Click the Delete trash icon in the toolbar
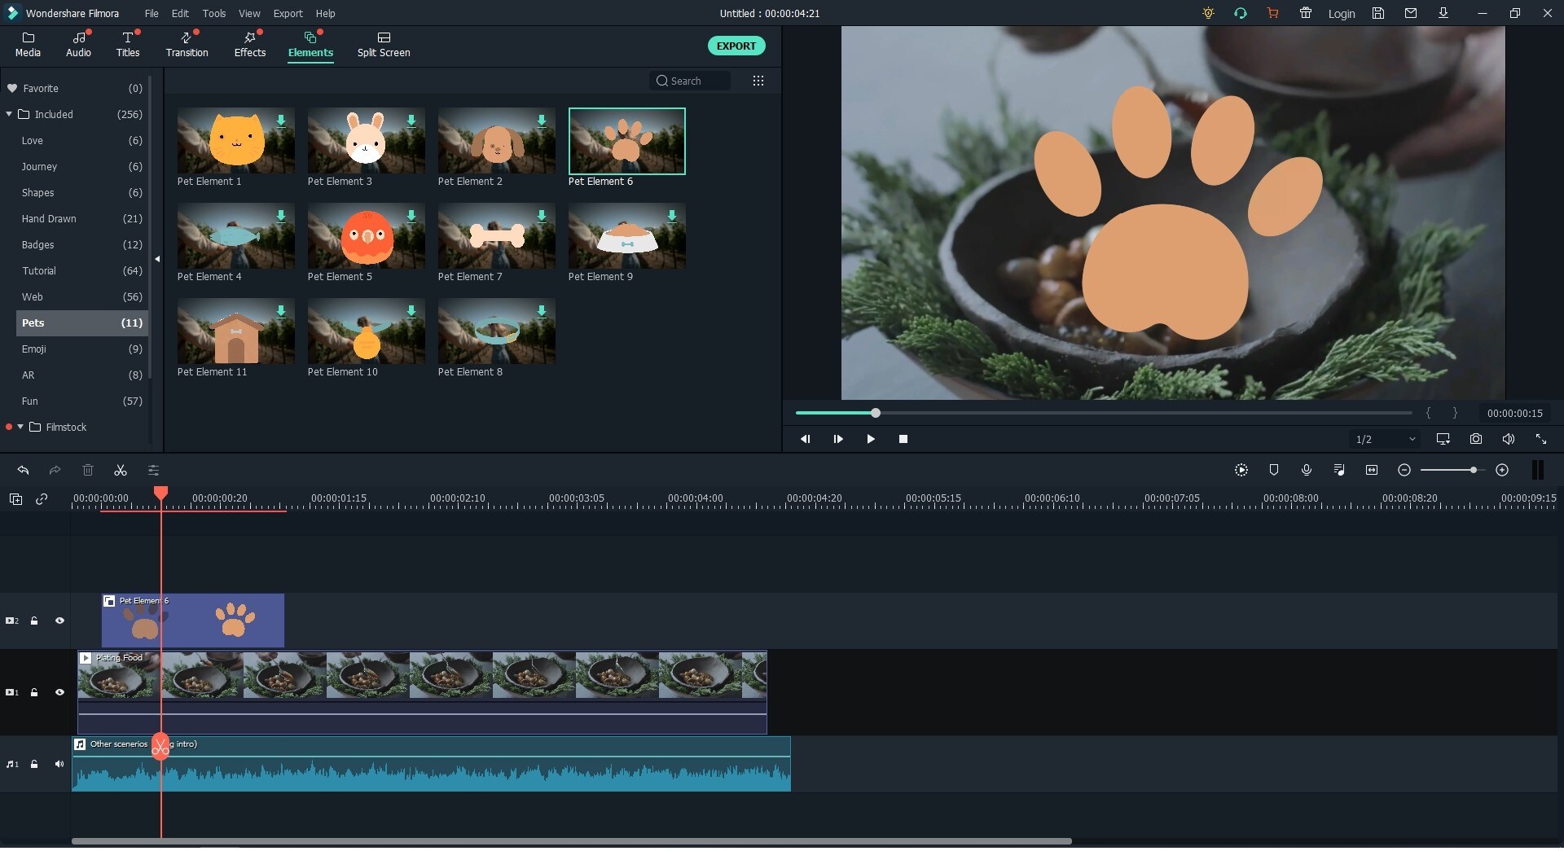1564x851 pixels. click(x=88, y=470)
